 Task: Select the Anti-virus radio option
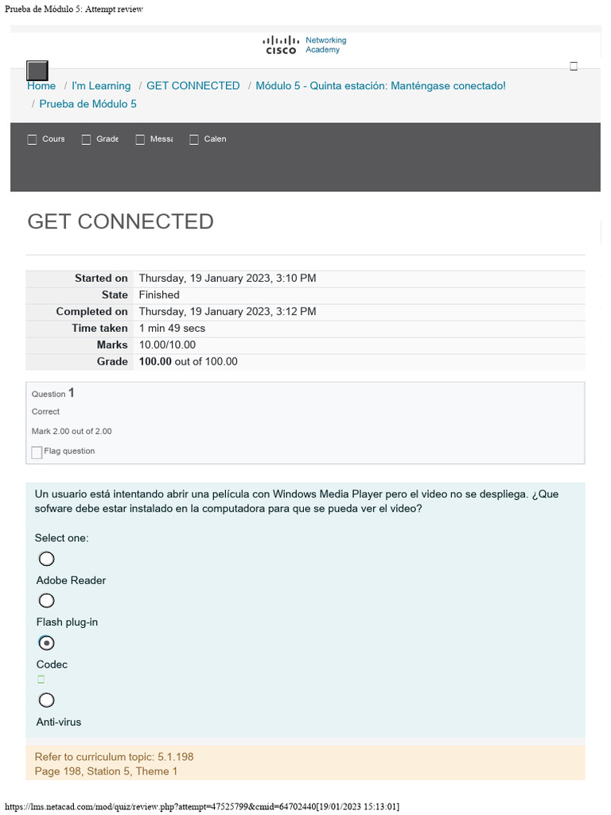(x=47, y=700)
